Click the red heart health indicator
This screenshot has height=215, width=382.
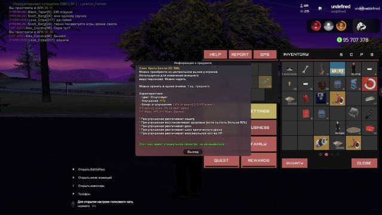[316, 26]
